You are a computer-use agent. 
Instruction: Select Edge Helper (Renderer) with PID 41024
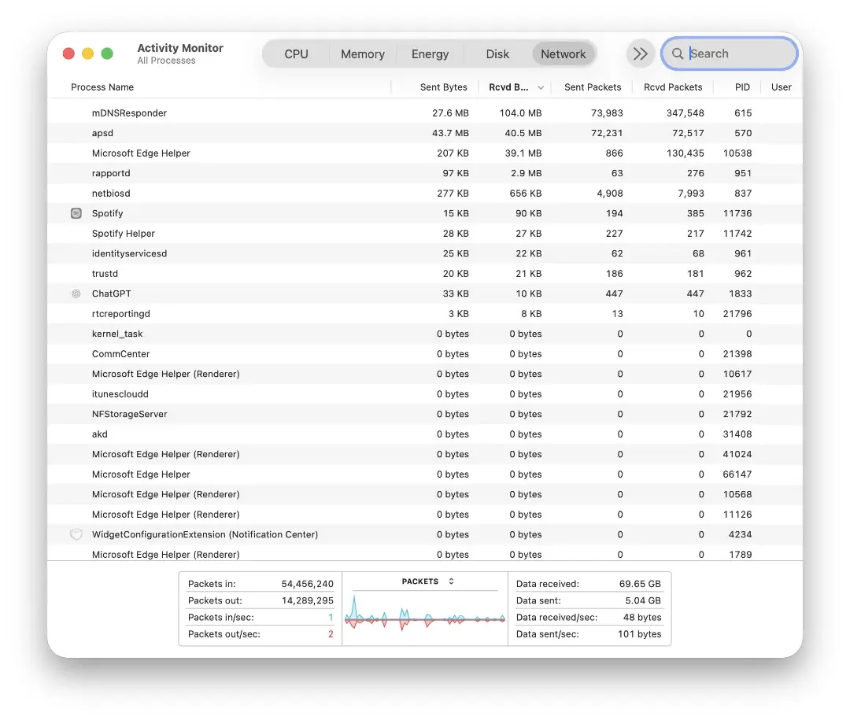pos(425,454)
